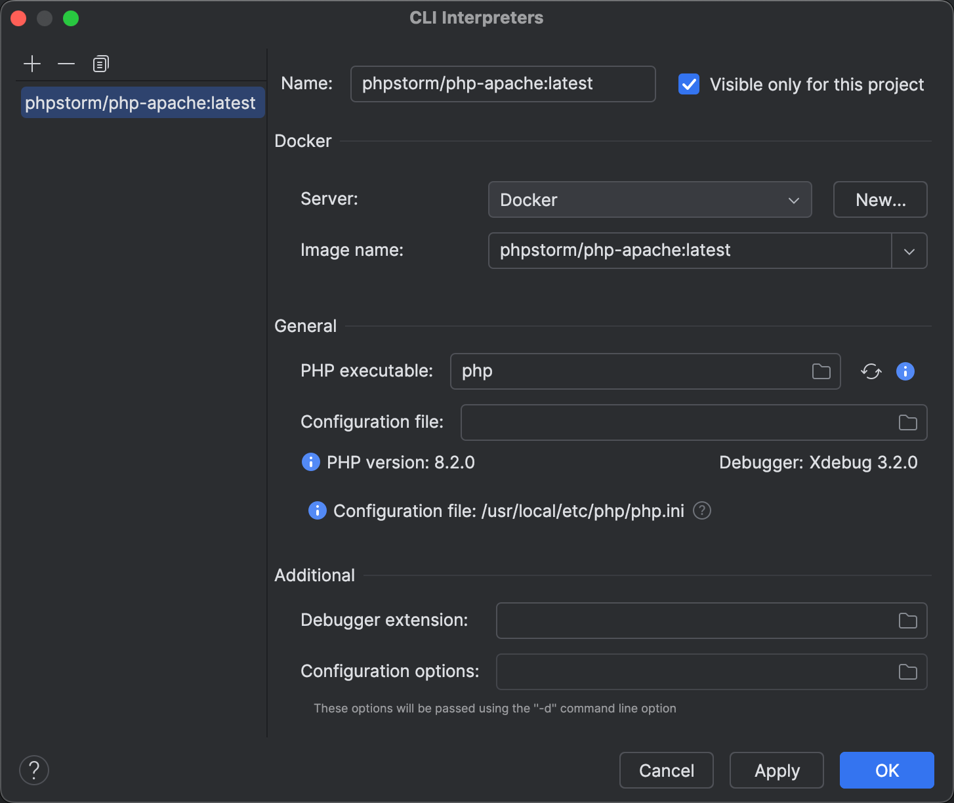The height and width of the screenshot is (803, 954).
Task: Toggle Visible only for this project checkbox
Action: click(689, 84)
